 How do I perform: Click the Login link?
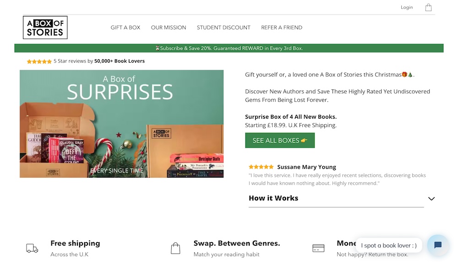click(407, 7)
